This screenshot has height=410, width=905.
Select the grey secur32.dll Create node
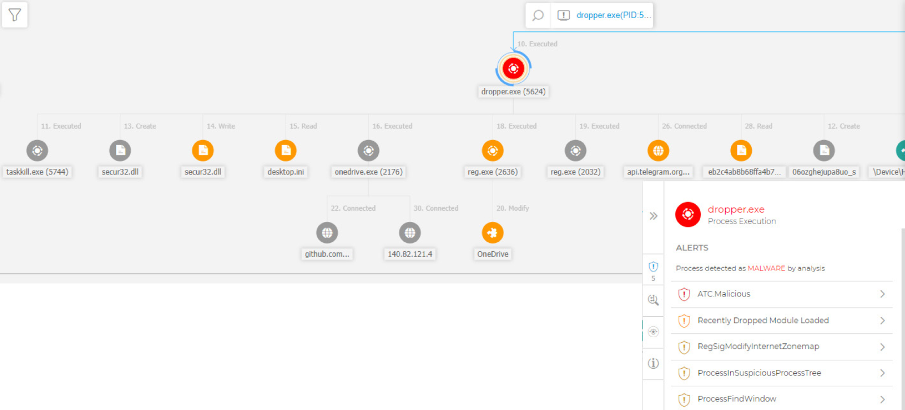[x=120, y=151]
